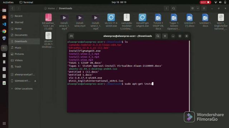The height and width of the screenshot is (128, 229).
Task: Open alwanprasetya7 account in sidebar
Action: click(x=24, y=75)
